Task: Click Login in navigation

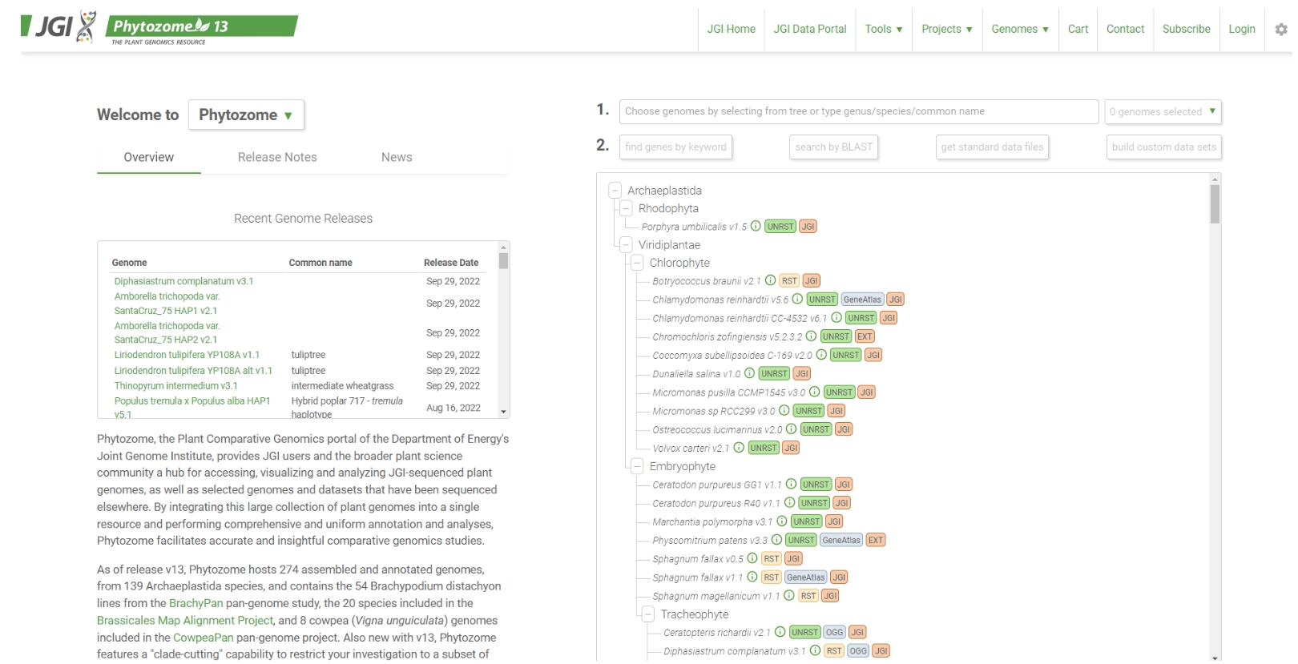Action: click(x=1242, y=29)
